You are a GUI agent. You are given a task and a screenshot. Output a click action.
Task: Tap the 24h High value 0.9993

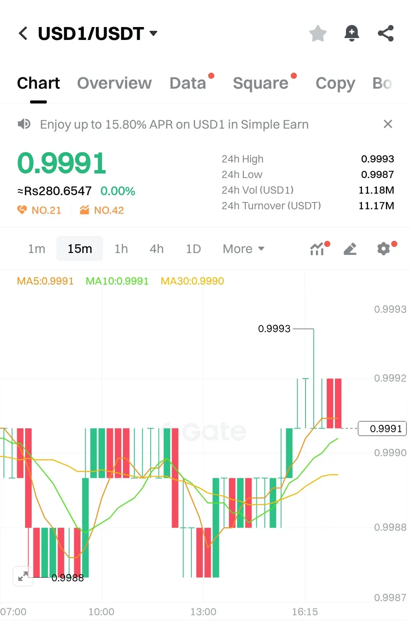pos(378,159)
